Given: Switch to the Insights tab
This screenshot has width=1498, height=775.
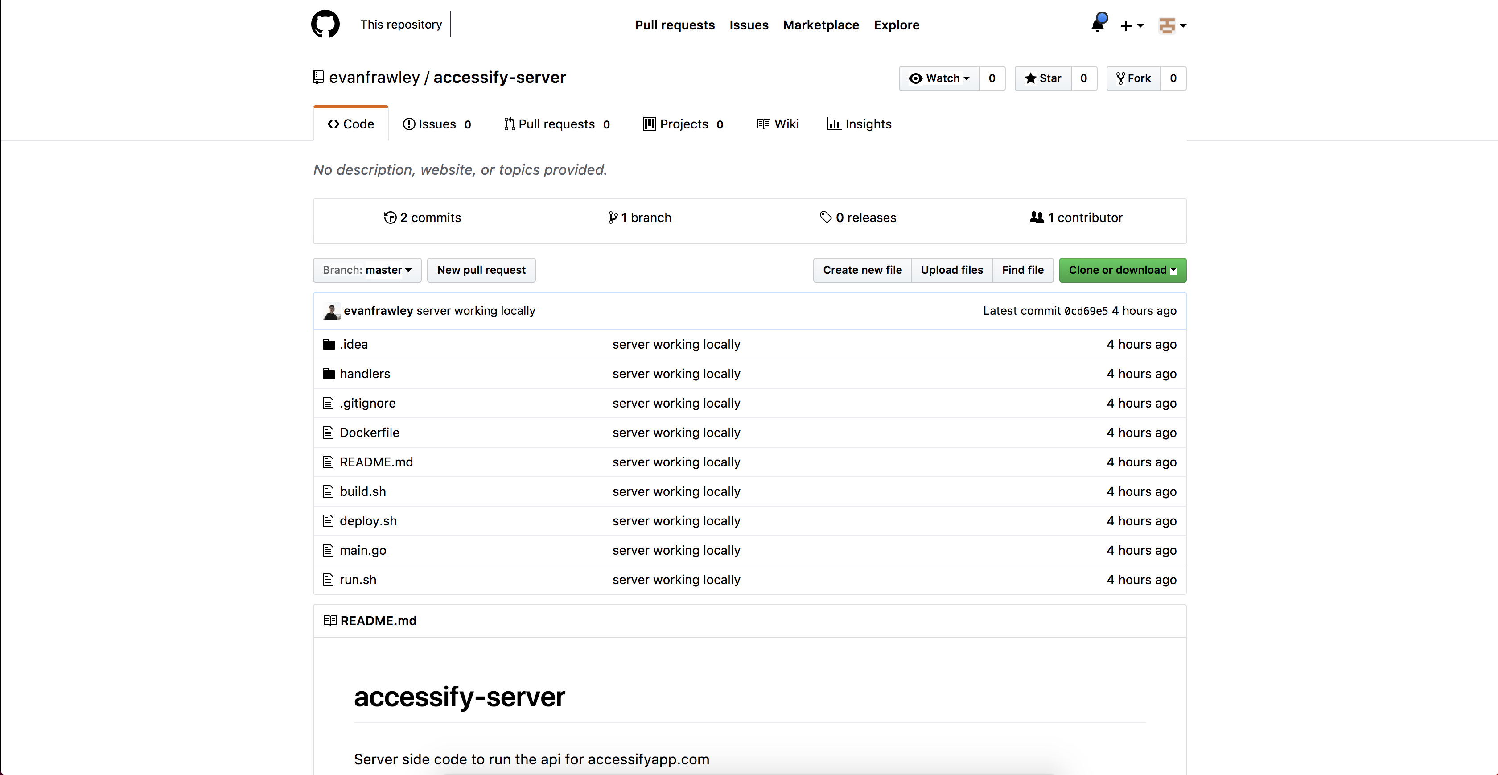Looking at the screenshot, I should [x=859, y=124].
